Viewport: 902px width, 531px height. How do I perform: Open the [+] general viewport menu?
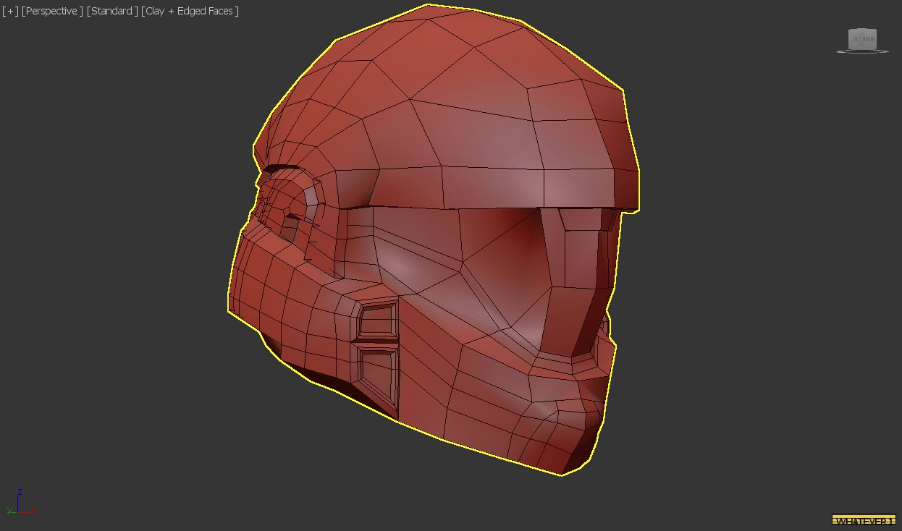pyautogui.click(x=10, y=11)
